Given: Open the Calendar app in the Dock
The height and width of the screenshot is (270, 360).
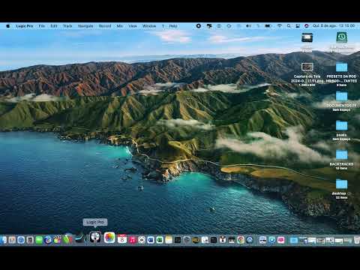Looking at the screenshot, I should click(122, 239).
